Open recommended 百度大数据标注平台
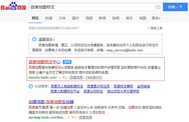Image resolution: width=189 pixels, height=122 pixels. pos(65,91)
